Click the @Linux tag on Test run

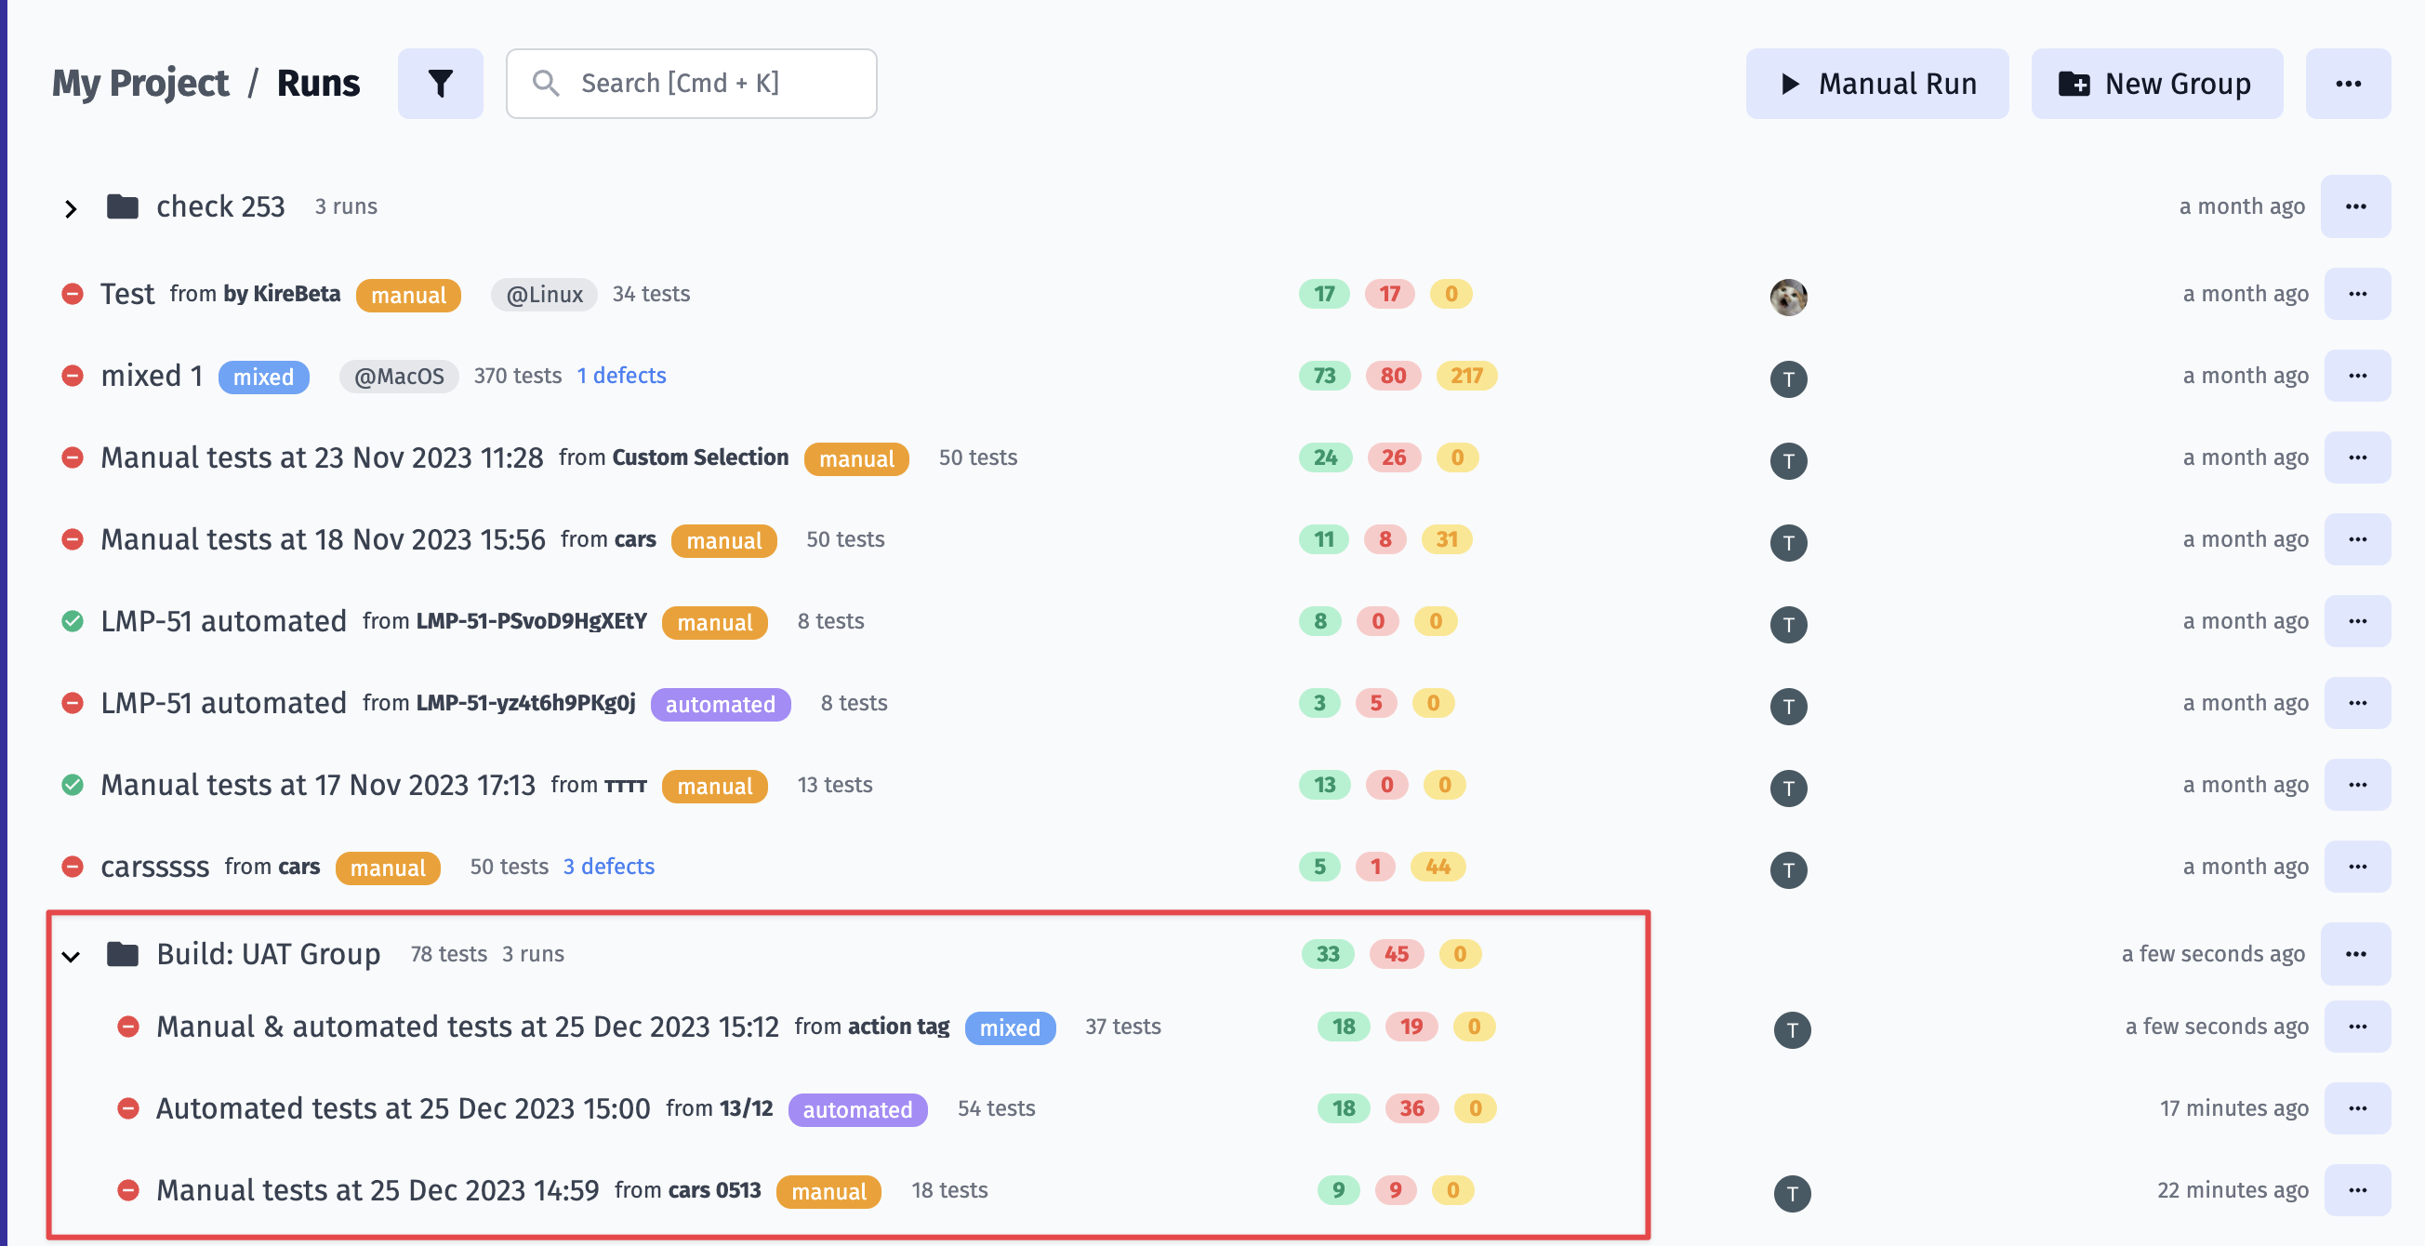[x=544, y=295]
